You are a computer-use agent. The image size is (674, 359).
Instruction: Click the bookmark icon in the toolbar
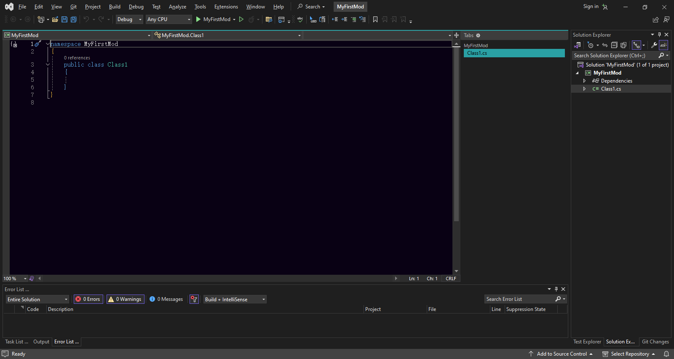[375, 19]
